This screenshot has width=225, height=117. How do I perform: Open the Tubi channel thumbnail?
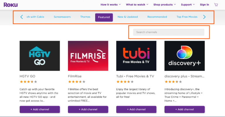click(136, 56)
